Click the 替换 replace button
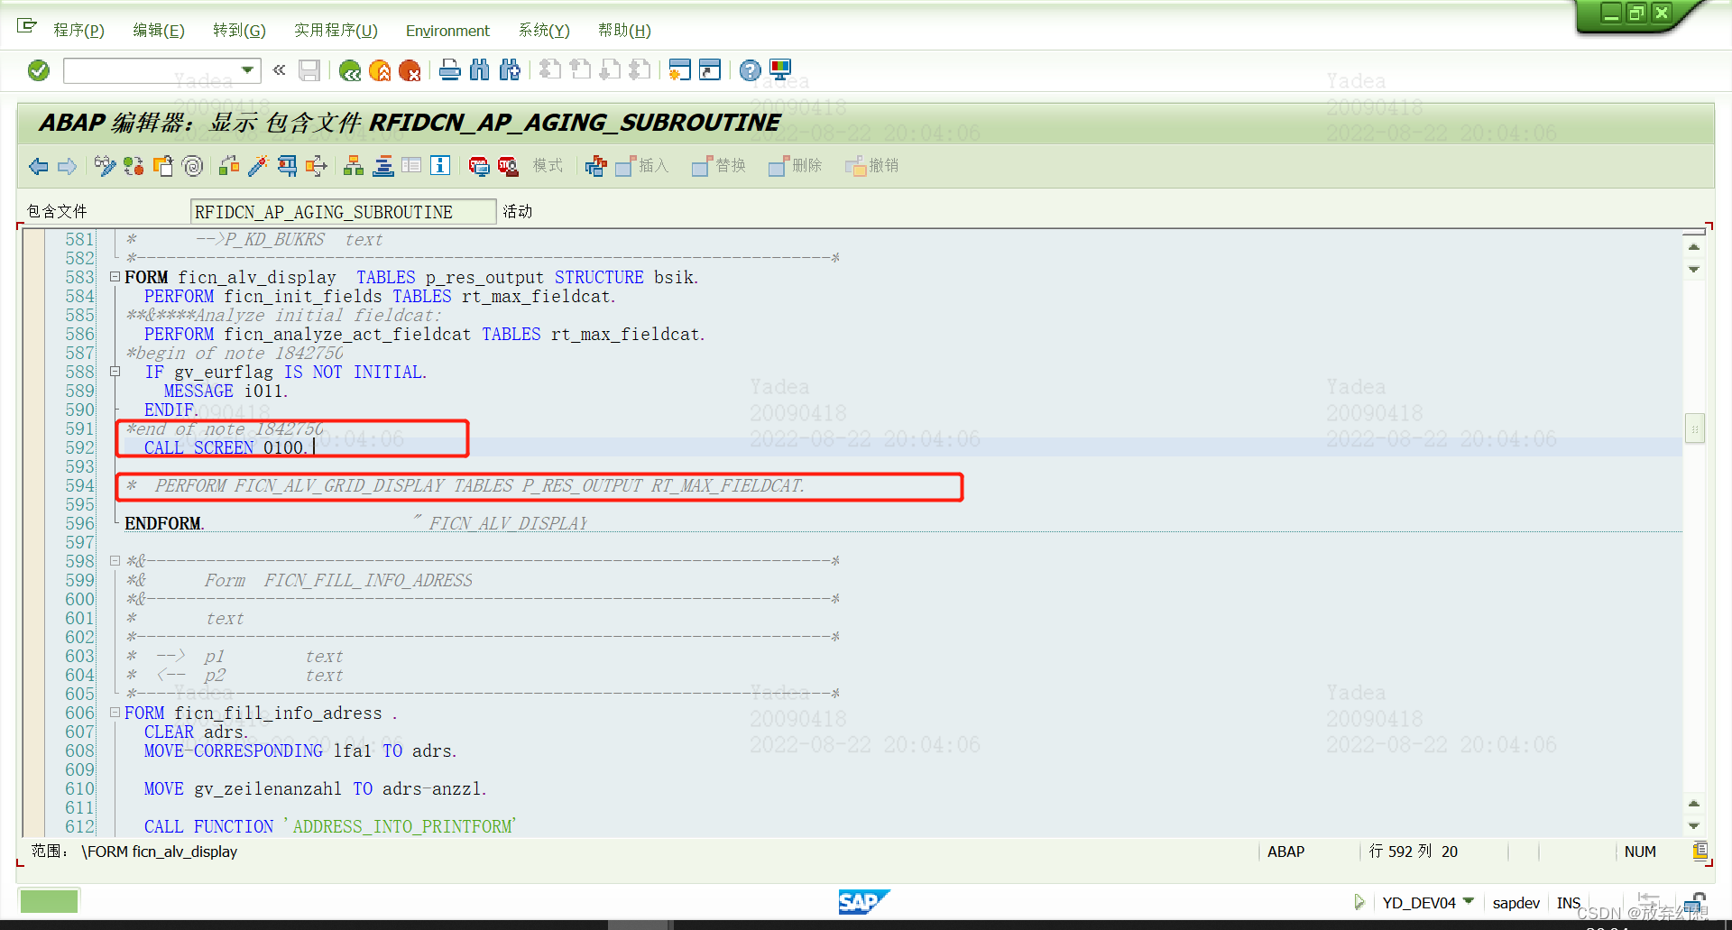 tap(719, 166)
